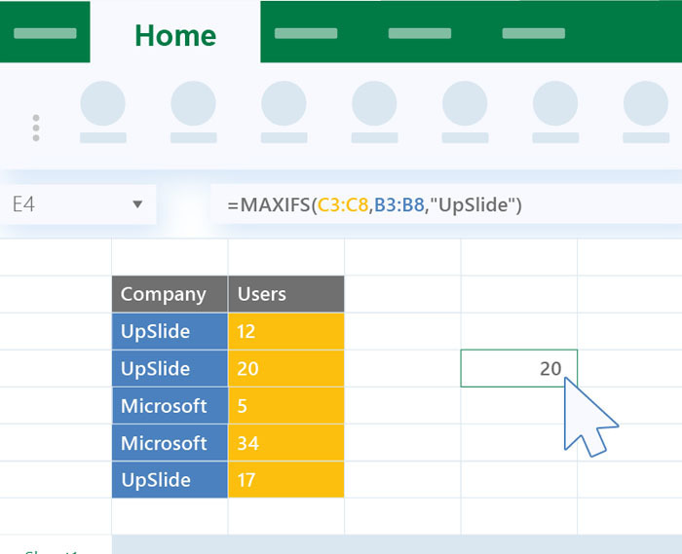Click the rightmost circular ribbon icon

pyautogui.click(x=646, y=105)
